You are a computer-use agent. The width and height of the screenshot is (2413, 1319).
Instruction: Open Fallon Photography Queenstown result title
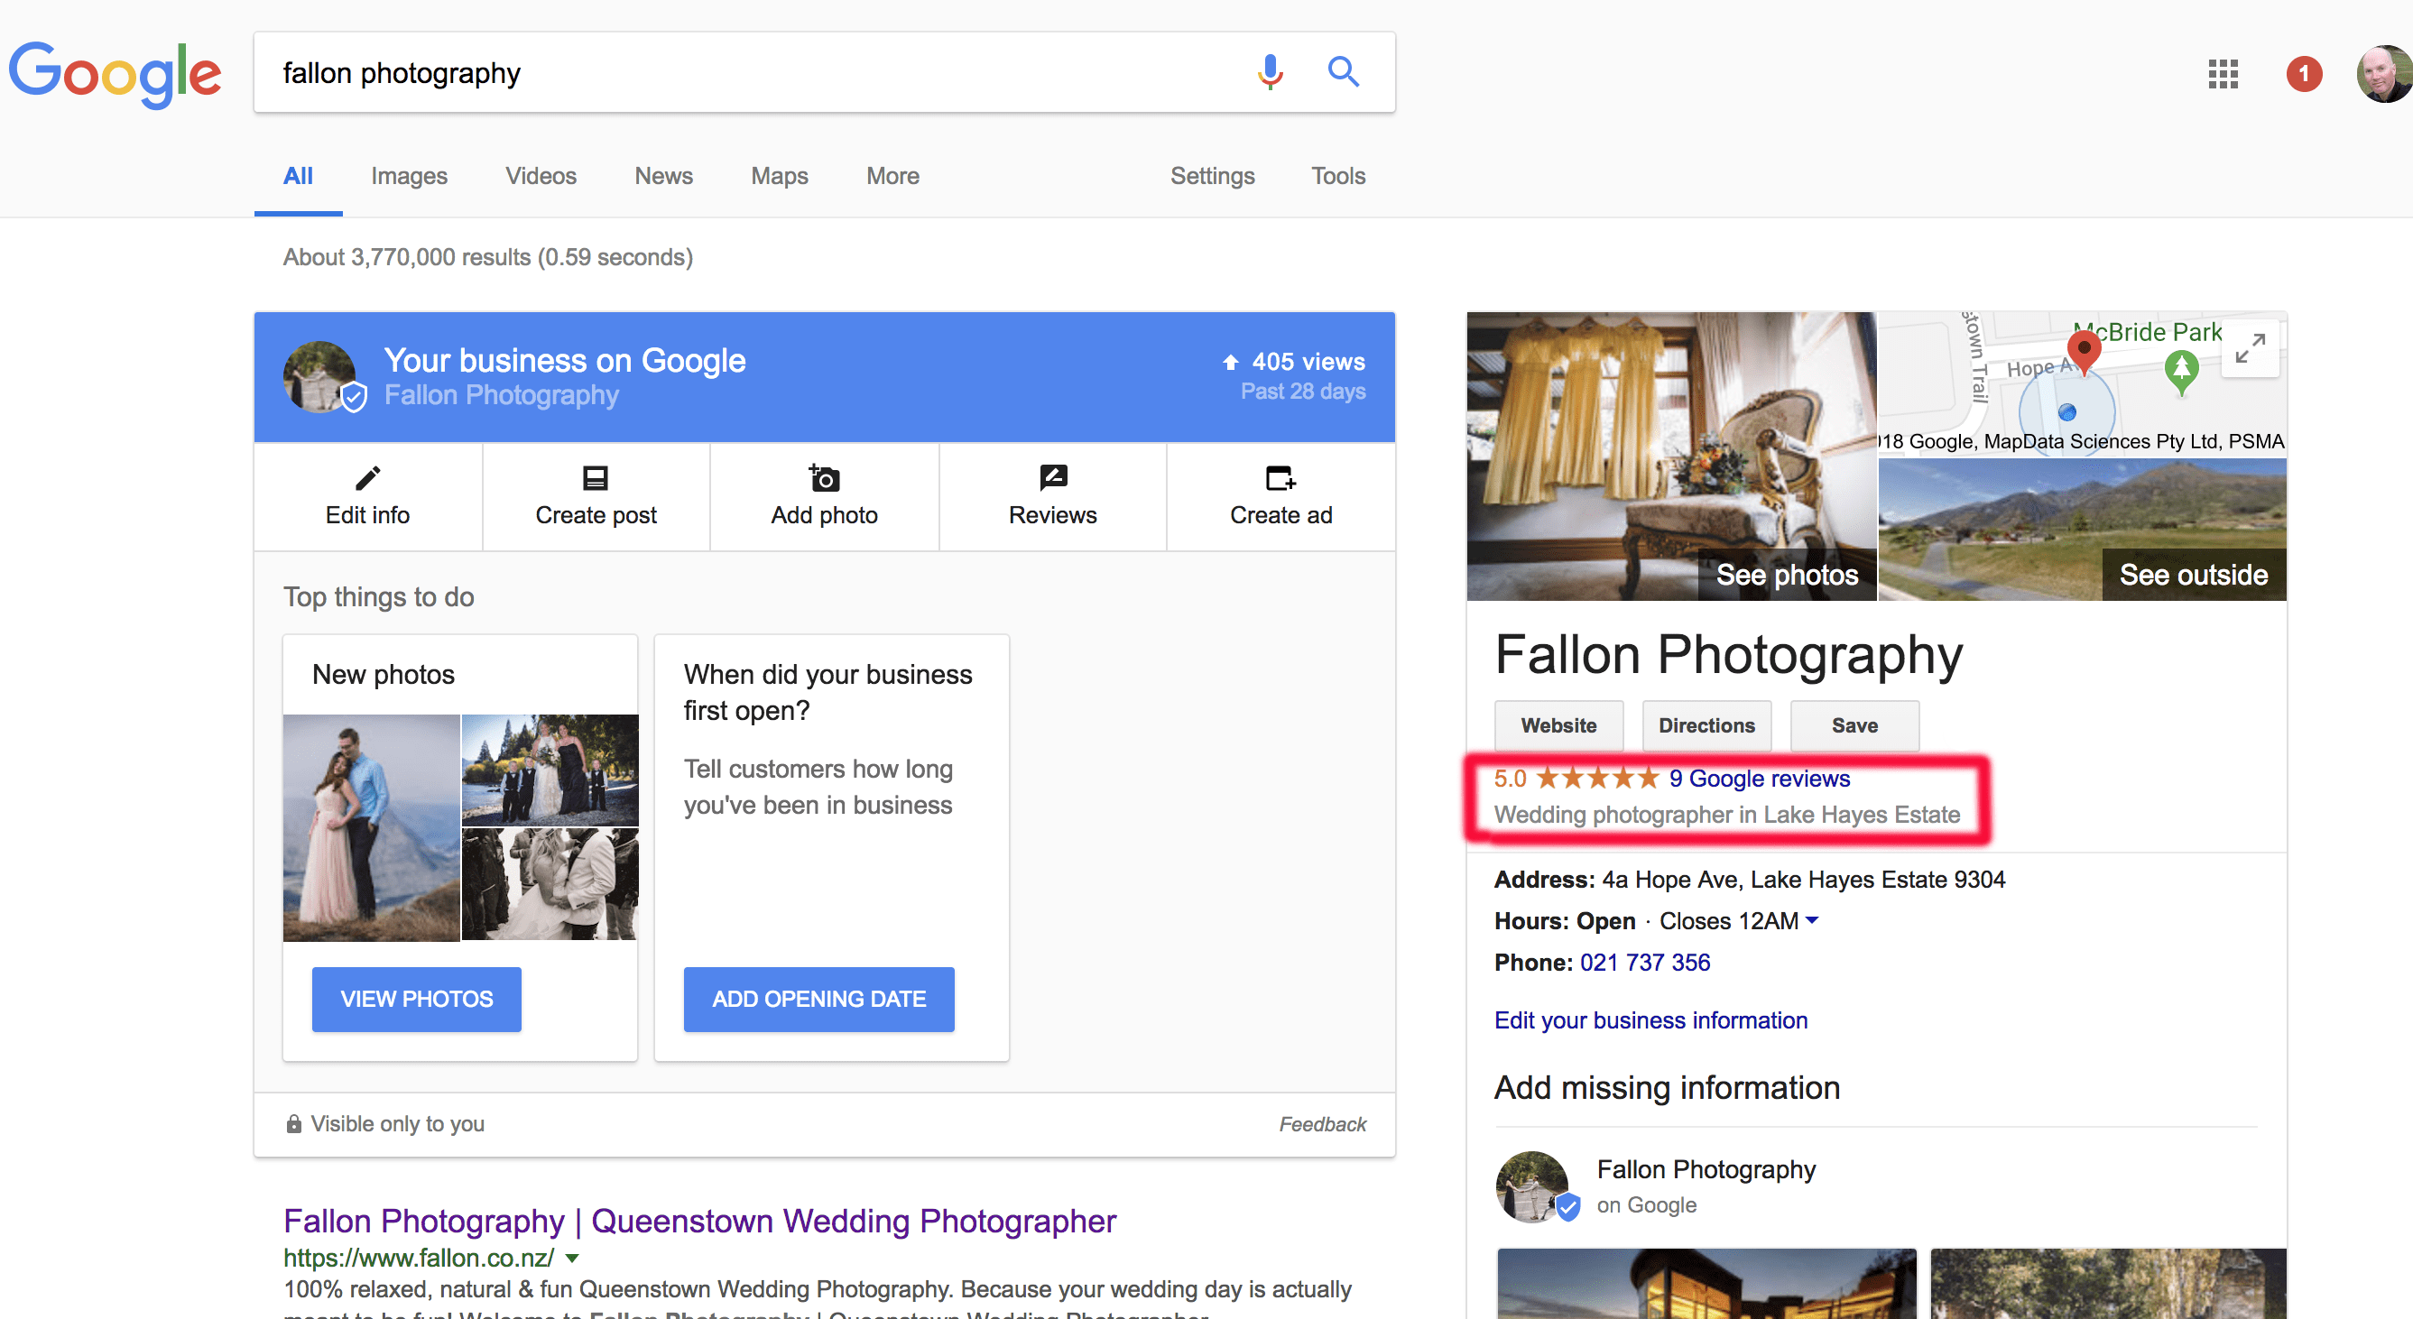click(x=699, y=1221)
